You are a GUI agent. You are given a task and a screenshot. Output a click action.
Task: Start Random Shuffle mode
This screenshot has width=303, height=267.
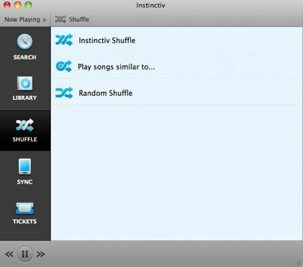[x=177, y=93]
